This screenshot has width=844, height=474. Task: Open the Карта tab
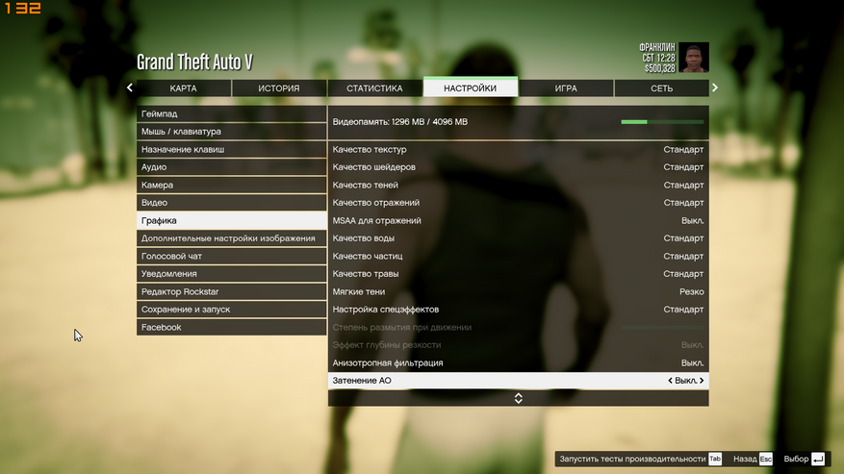(x=184, y=88)
